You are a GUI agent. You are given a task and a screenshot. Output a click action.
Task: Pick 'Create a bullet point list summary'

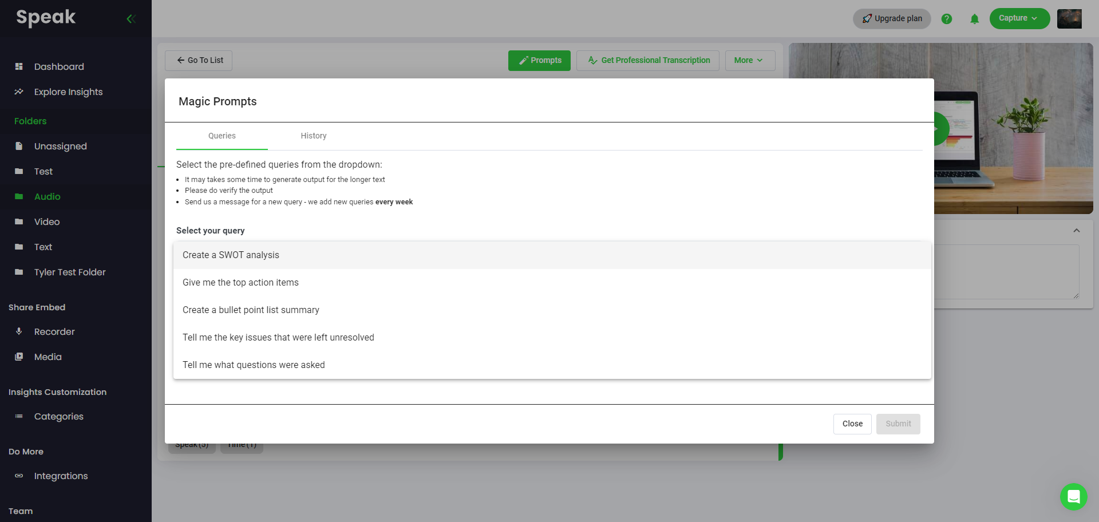(251, 310)
